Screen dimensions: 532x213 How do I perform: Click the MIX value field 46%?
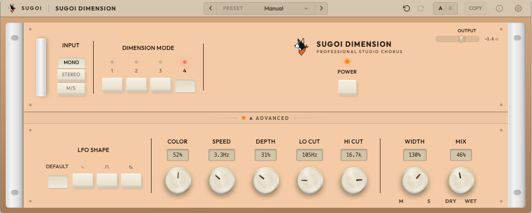(x=461, y=155)
